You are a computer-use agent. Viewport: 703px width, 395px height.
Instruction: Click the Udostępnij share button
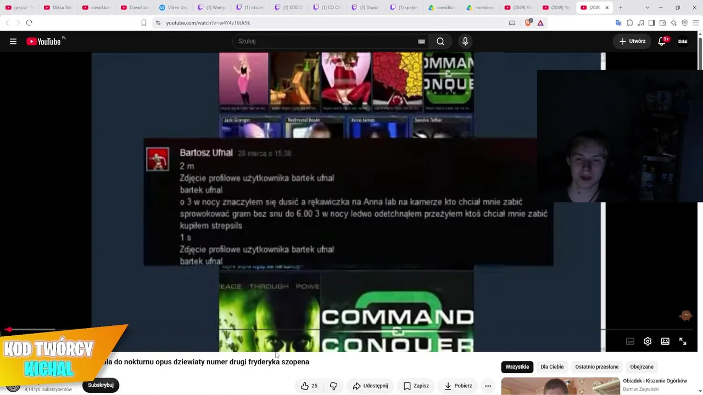371,386
